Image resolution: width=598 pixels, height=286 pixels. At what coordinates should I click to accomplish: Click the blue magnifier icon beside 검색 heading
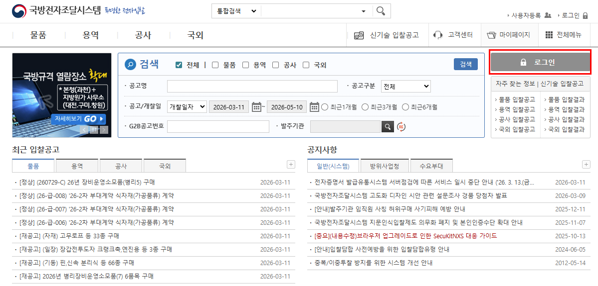point(131,65)
